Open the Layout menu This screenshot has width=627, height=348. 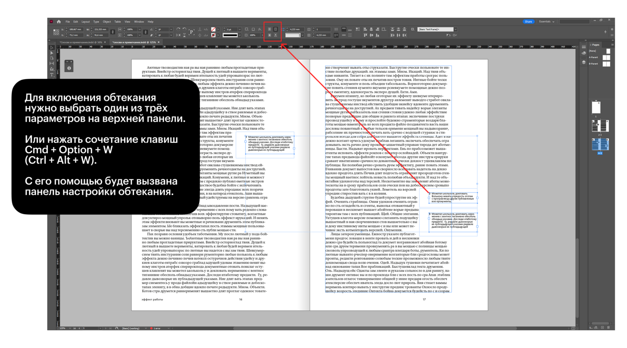85,22
